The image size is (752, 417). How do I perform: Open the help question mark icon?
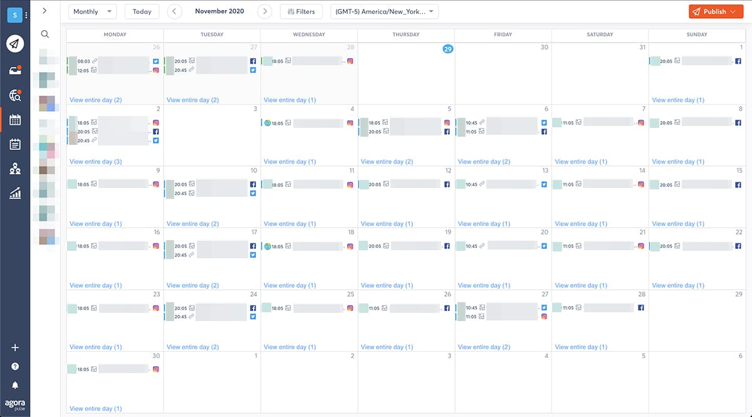(15, 366)
